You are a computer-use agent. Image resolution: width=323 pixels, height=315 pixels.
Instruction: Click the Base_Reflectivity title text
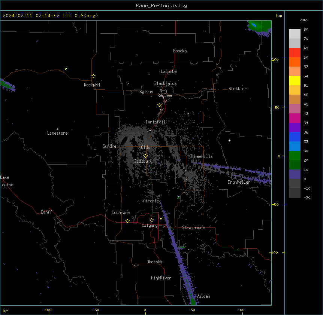(161, 6)
